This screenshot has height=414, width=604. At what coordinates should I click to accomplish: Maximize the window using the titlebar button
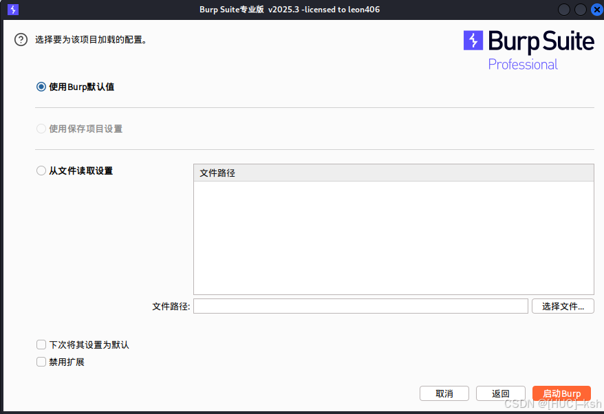point(581,10)
